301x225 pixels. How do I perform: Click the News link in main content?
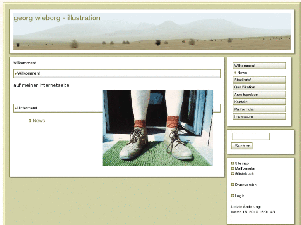pyautogui.click(x=39, y=121)
